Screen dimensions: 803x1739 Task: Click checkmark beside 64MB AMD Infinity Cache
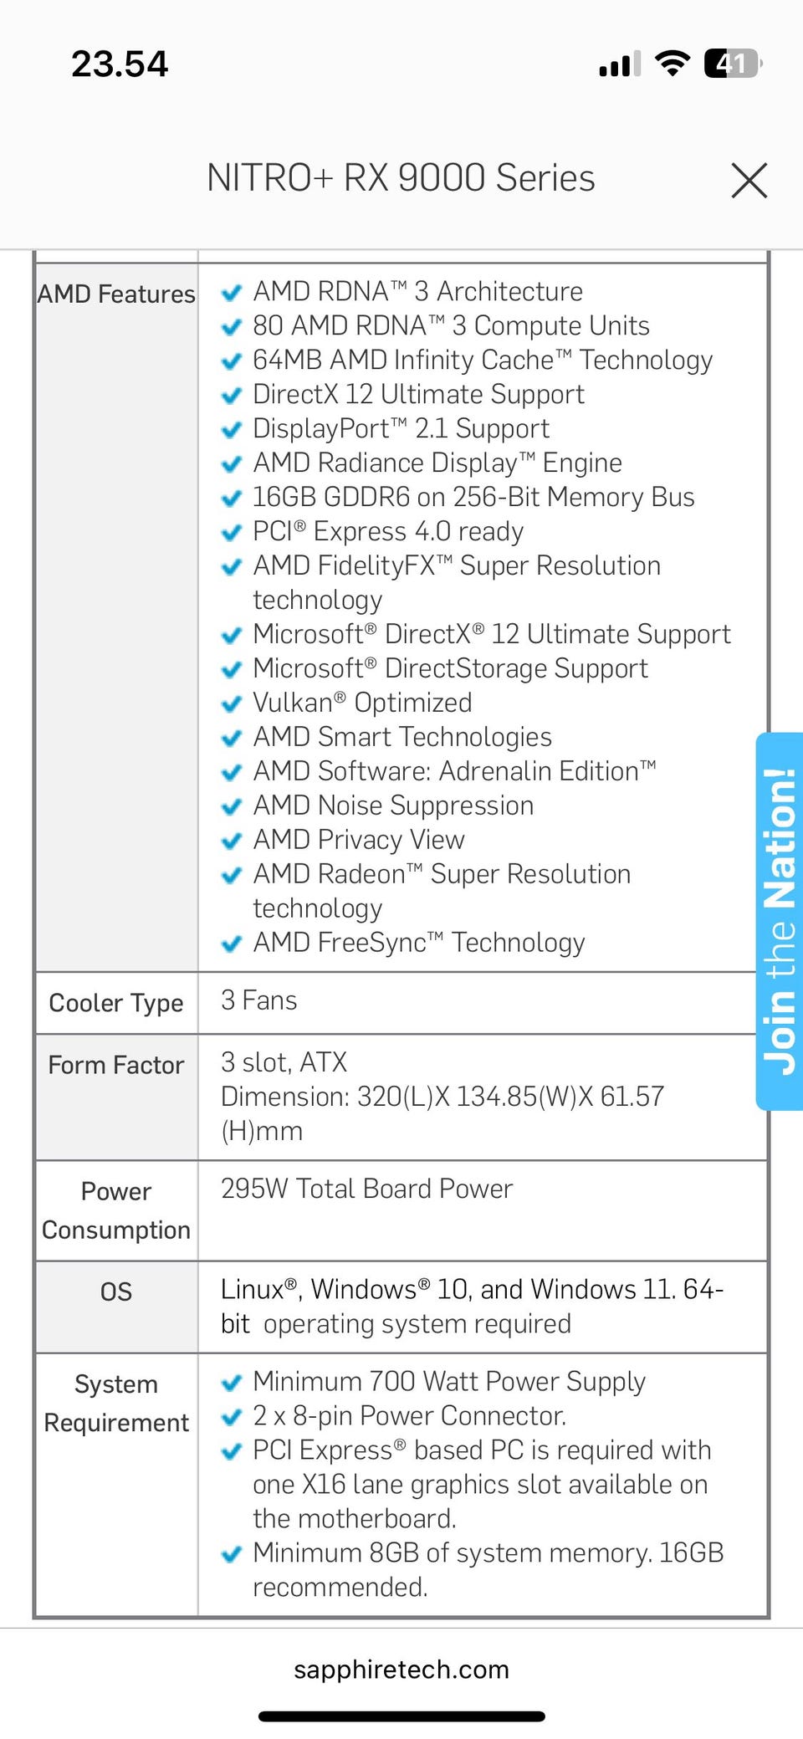click(231, 361)
